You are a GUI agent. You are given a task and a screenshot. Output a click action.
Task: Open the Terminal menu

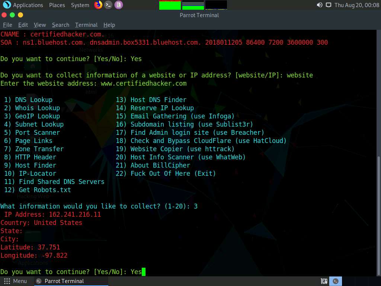tap(86, 25)
